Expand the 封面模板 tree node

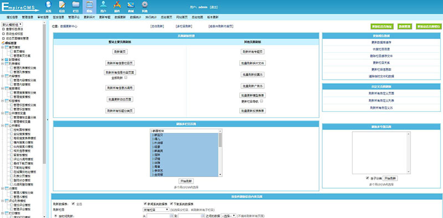tap(3, 60)
